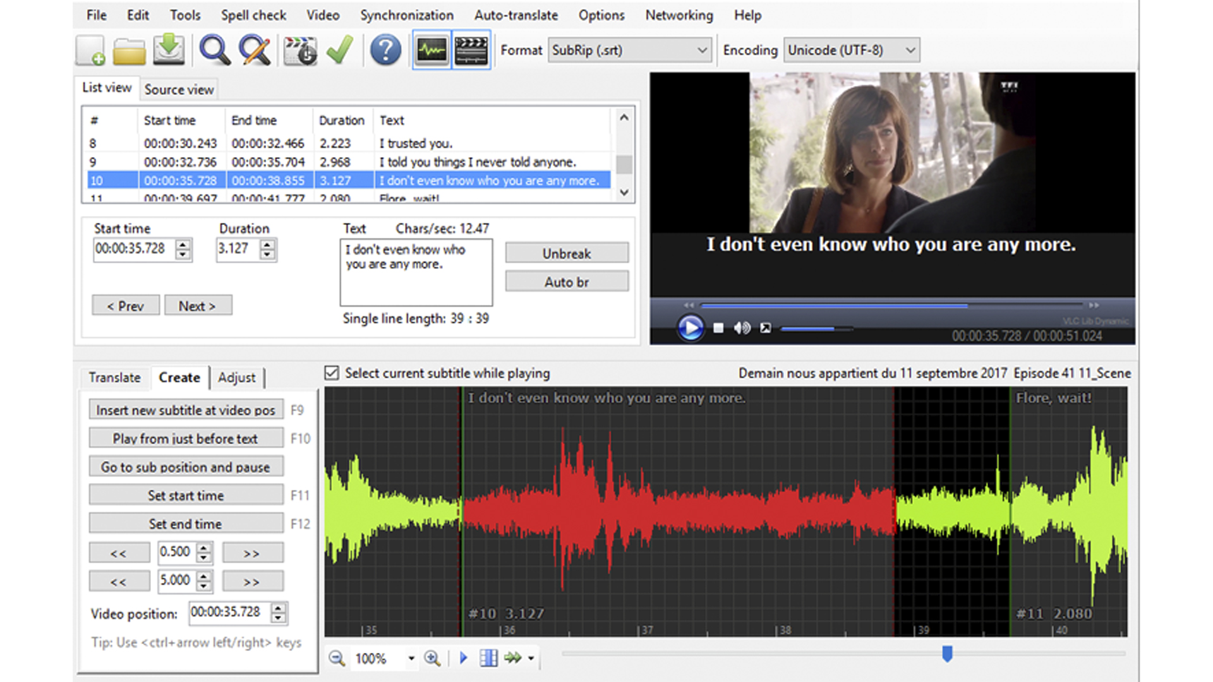Click the New subtitle file icon

(x=90, y=51)
